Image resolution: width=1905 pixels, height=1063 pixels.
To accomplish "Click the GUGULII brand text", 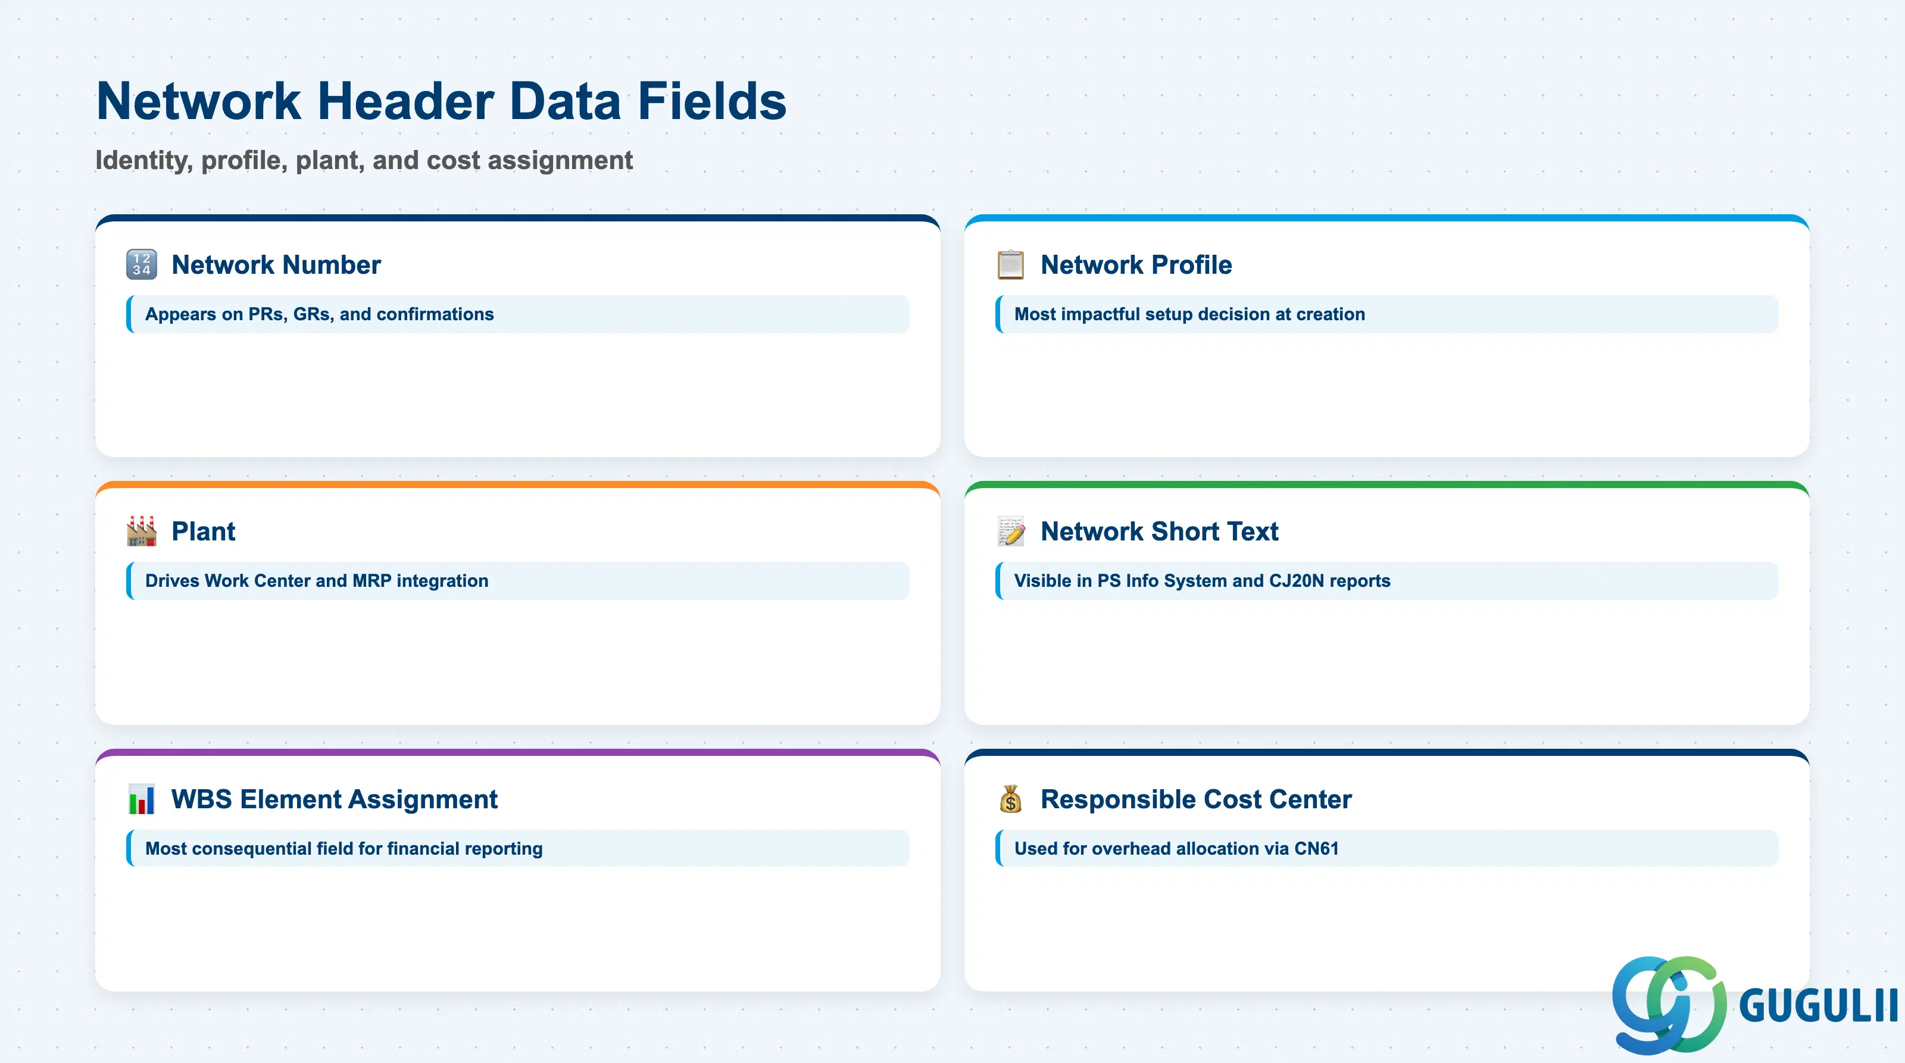I will (1819, 1006).
